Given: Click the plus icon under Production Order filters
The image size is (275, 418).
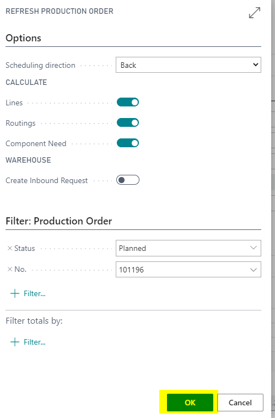Looking at the screenshot, I should pos(15,293).
